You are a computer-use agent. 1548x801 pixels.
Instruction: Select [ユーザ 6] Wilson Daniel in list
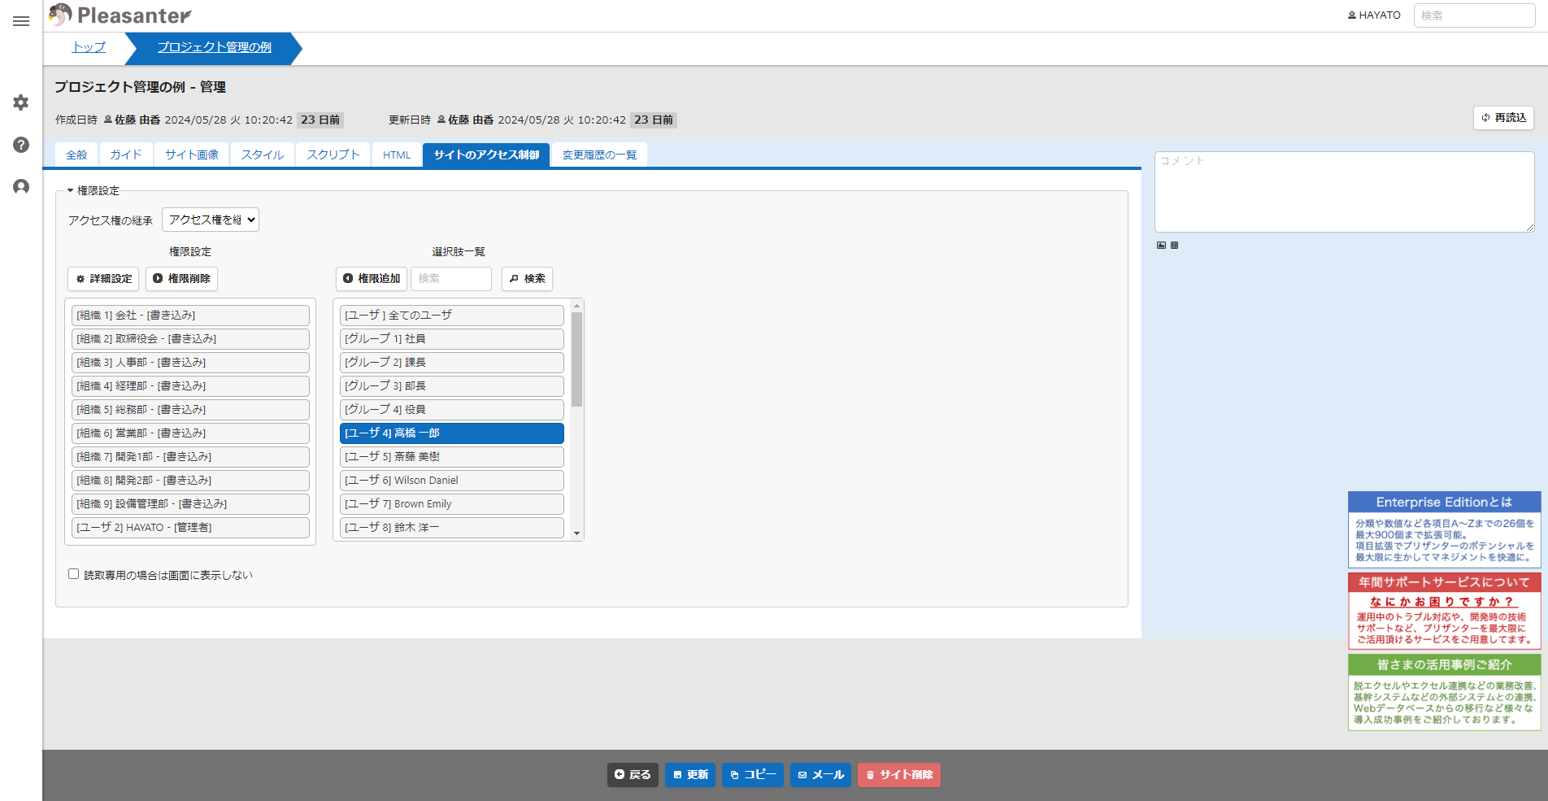452,481
